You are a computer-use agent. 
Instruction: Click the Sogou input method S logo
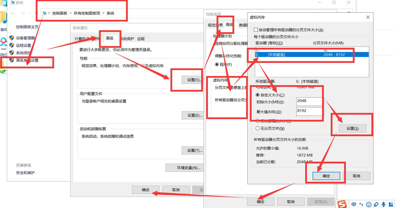coord(342,204)
